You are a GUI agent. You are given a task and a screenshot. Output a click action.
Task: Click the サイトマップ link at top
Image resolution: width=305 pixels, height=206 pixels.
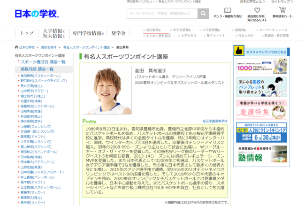(282, 2)
